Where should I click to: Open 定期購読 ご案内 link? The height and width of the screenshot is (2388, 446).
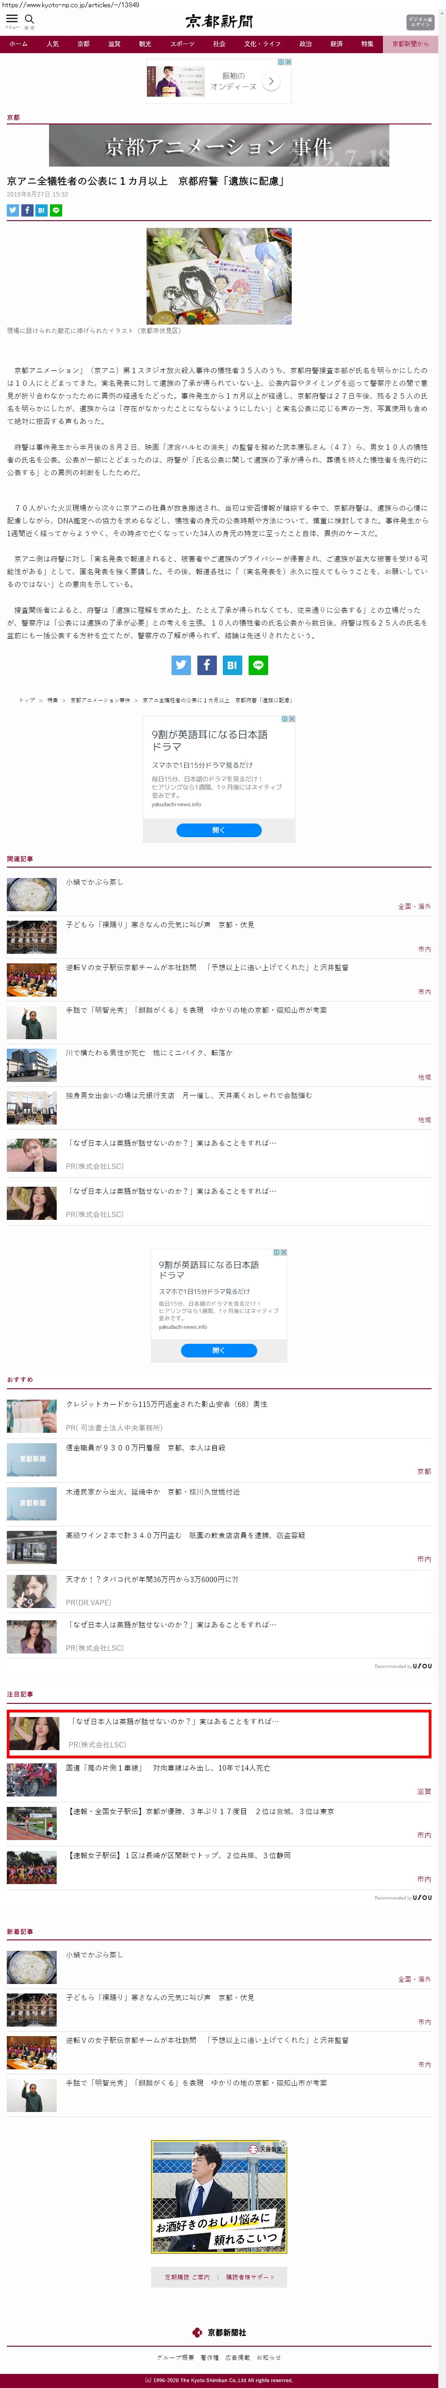(x=187, y=2277)
